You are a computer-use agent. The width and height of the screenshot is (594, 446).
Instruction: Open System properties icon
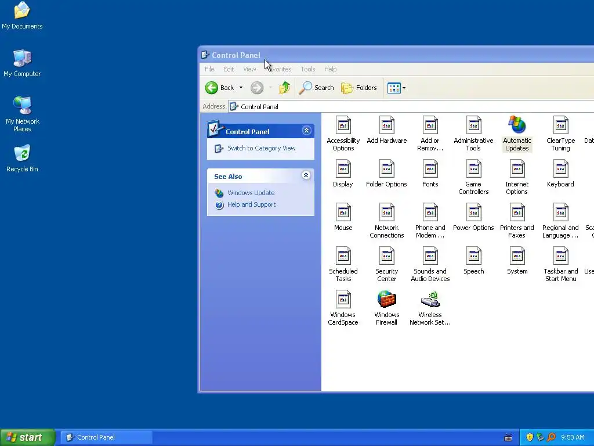517,261
